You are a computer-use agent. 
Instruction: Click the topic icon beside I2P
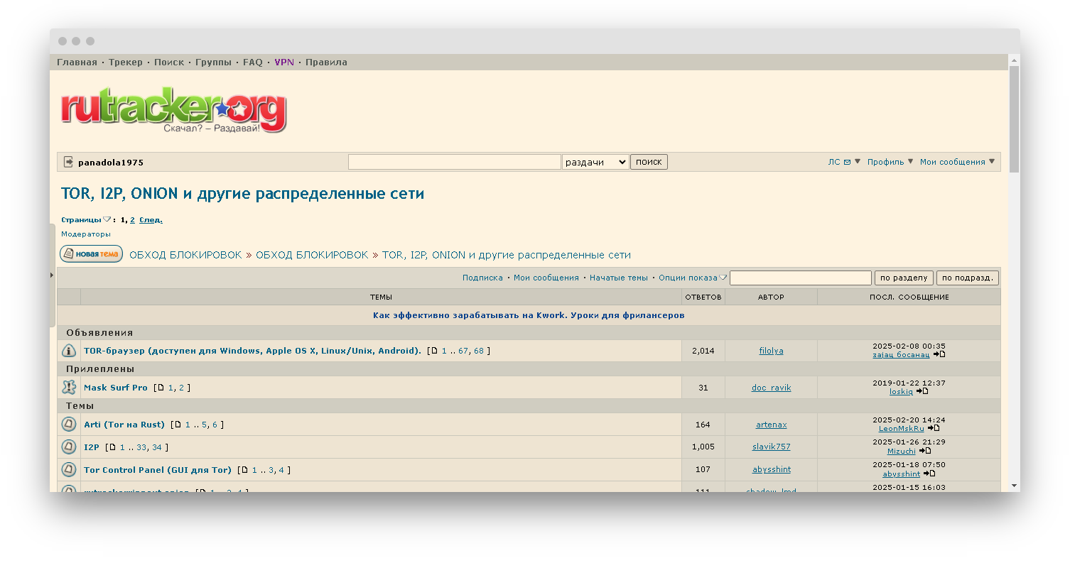pyautogui.click(x=69, y=447)
